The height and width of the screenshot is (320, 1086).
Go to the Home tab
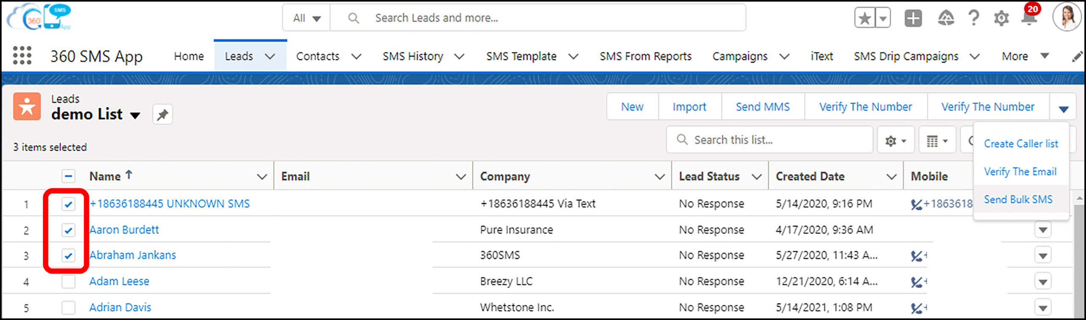[x=189, y=56]
